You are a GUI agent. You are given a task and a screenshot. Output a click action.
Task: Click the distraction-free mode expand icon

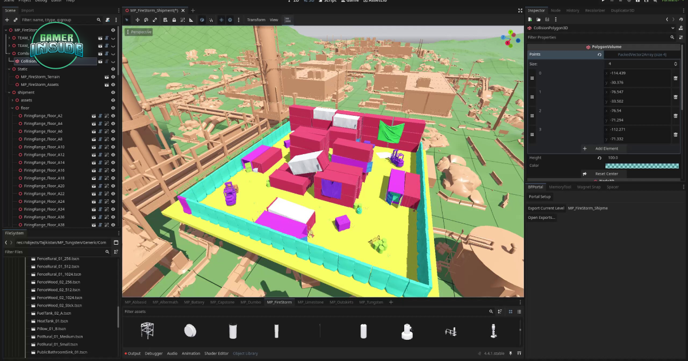(519, 10)
